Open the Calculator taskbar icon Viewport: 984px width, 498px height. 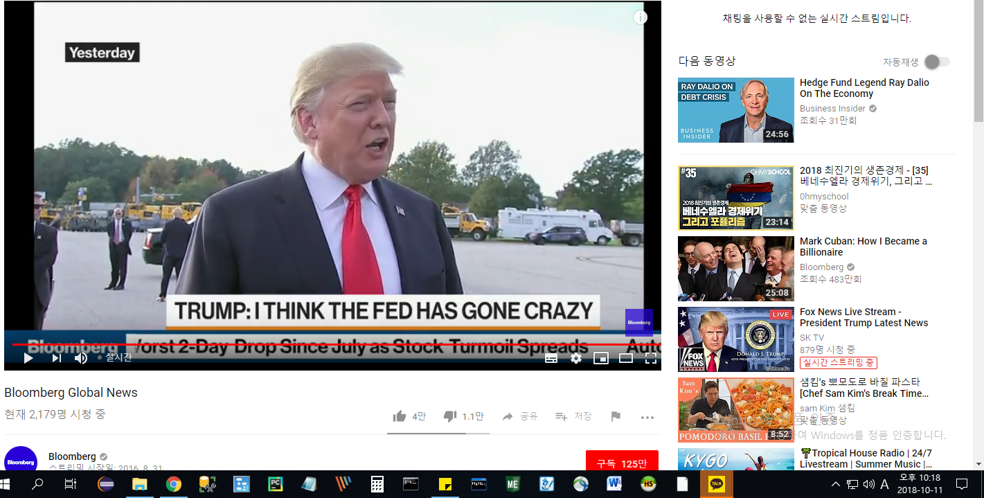click(x=377, y=484)
